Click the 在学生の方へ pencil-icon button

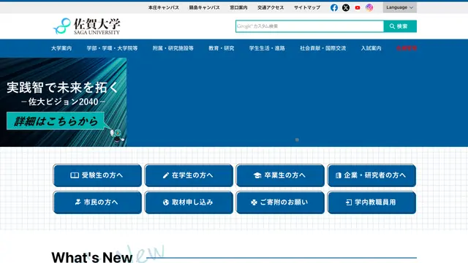pyautogui.click(x=189, y=175)
